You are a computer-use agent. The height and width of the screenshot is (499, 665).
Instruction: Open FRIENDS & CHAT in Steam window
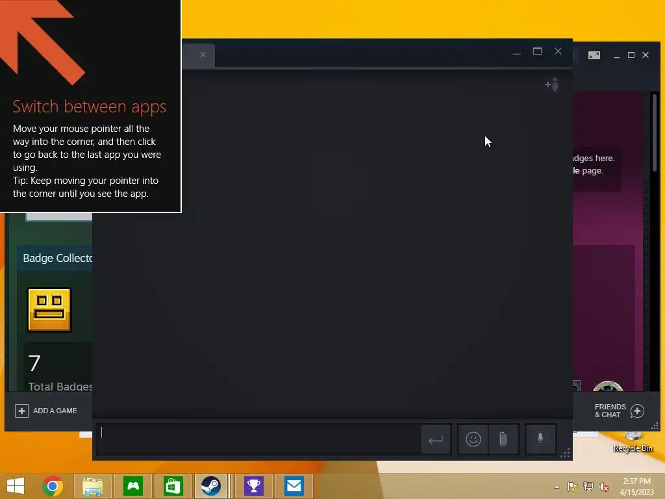point(620,411)
